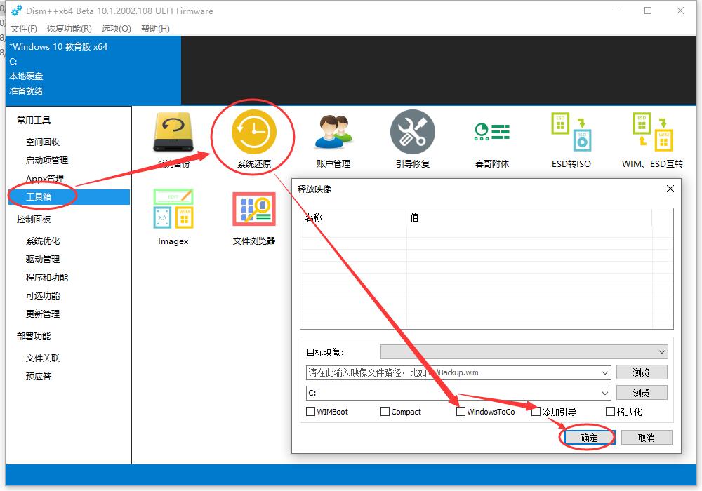The width and height of the screenshot is (702, 491).
Task: Open the 恢复功能(R) menu
Action: tap(69, 29)
